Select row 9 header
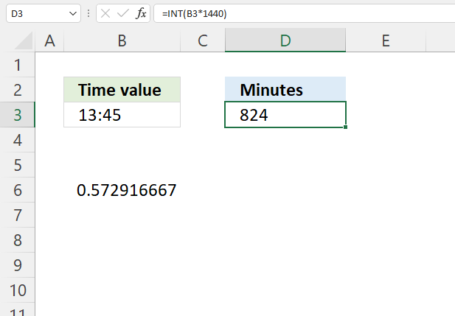The image size is (455, 316). click(18, 265)
